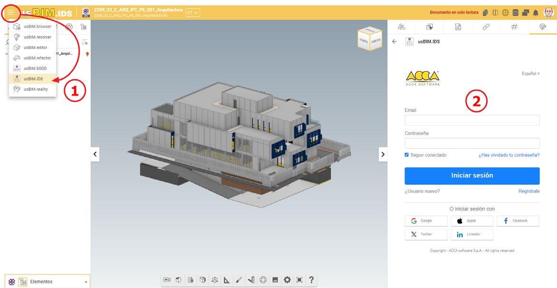This screenshot has width=557, height=288.
Task: Click the globe icon in the header
Action: coord(505,13)
